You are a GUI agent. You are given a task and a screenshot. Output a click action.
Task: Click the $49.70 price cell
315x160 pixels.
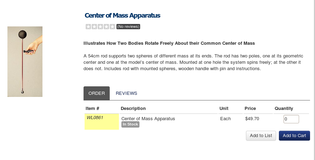(252, 119)
